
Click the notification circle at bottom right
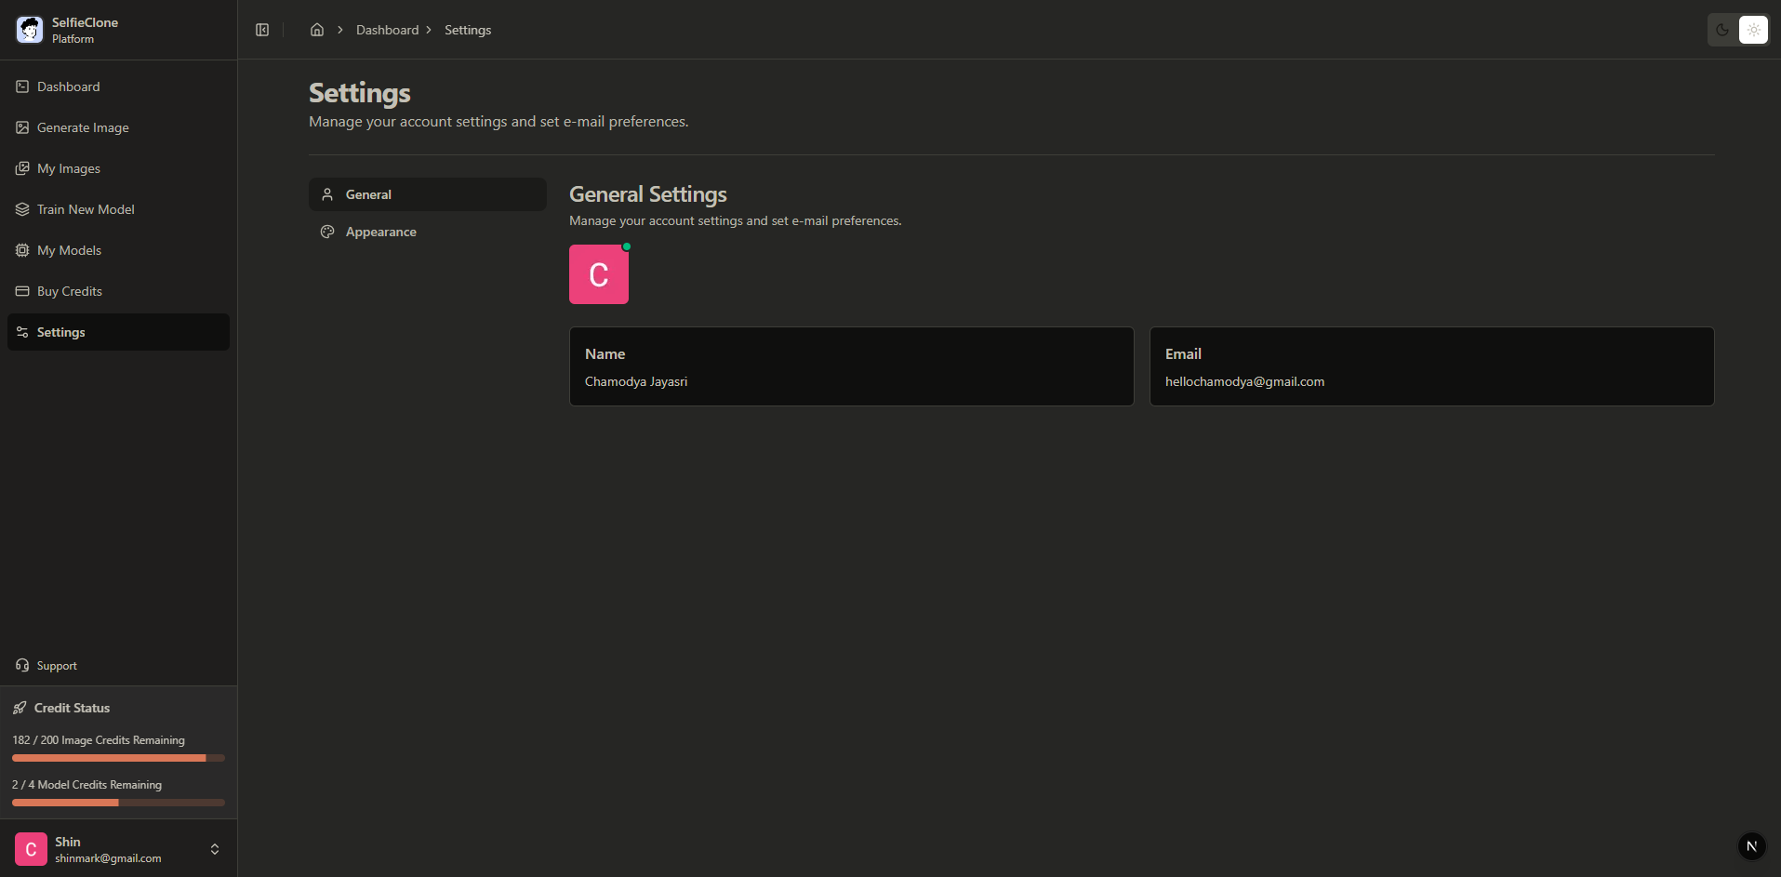[x=1751, y=846]
